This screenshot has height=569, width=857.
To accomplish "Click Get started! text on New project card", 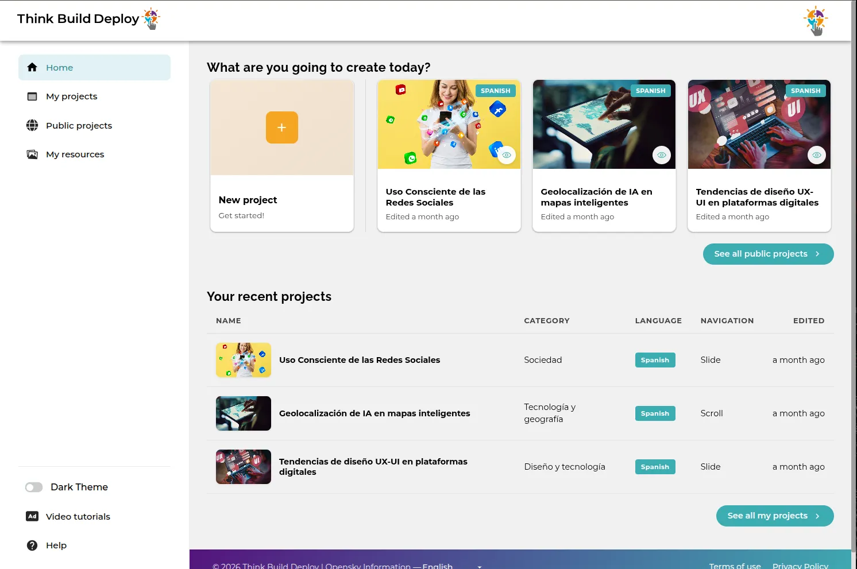I will click(241, 216).
